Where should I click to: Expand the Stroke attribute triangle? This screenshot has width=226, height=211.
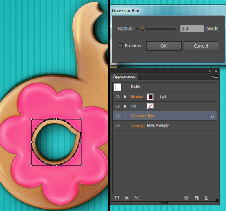click(x=125, y=97)
